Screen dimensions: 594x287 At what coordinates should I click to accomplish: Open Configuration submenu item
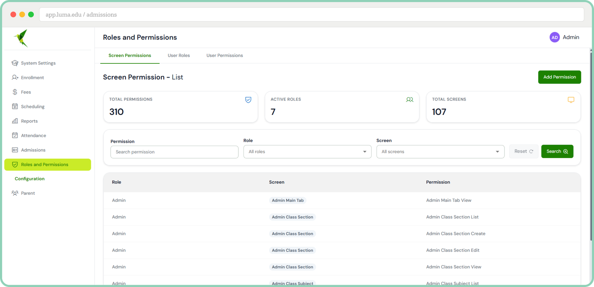pos(30,179)
